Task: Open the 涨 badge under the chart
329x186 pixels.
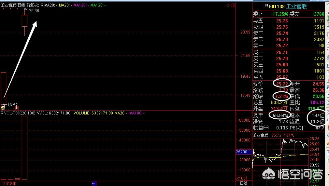Action: 17,108
